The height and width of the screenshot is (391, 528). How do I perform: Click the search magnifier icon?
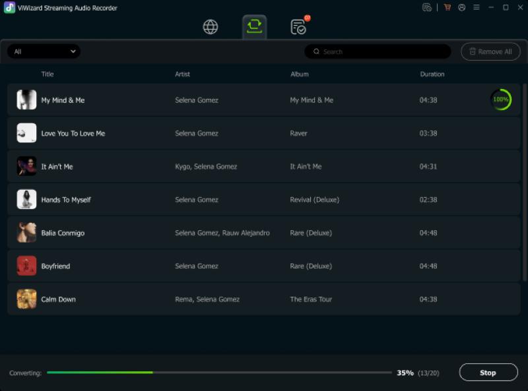(316, 51)
